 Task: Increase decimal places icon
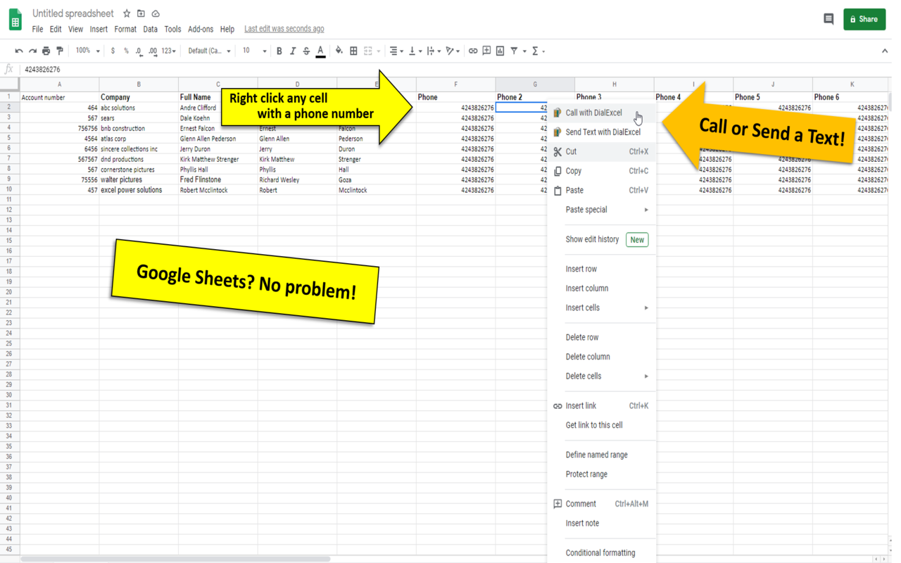click(153, 51)
